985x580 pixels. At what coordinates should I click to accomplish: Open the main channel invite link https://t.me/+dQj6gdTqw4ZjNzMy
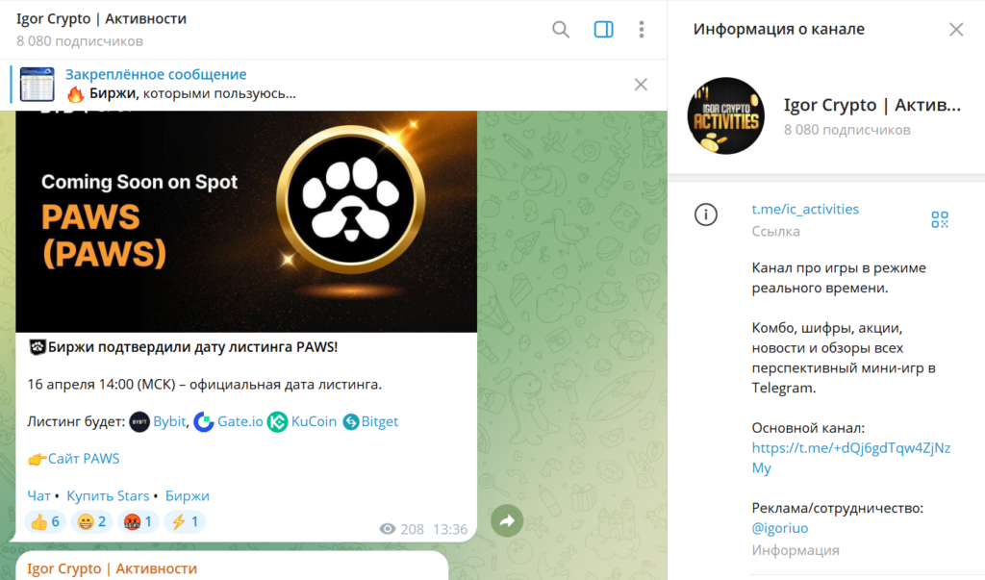[851, 458]
